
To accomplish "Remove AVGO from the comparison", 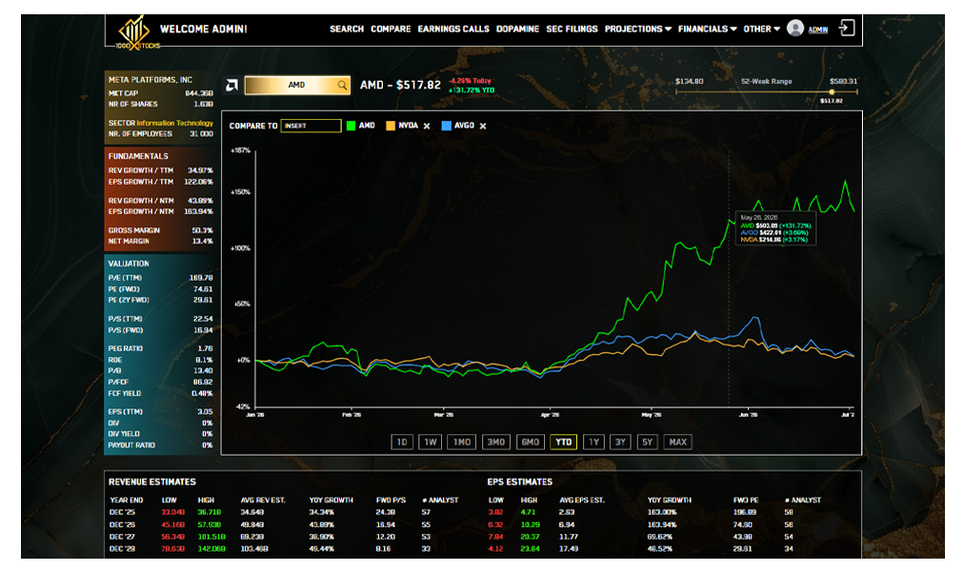I will click(483, 126).
